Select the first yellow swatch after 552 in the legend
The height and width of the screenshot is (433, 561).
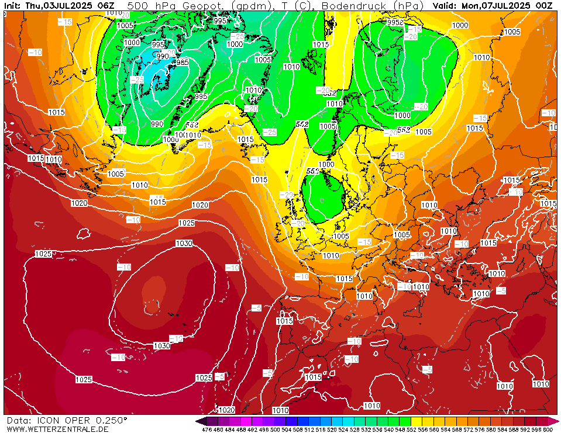(x=417, y=421)
